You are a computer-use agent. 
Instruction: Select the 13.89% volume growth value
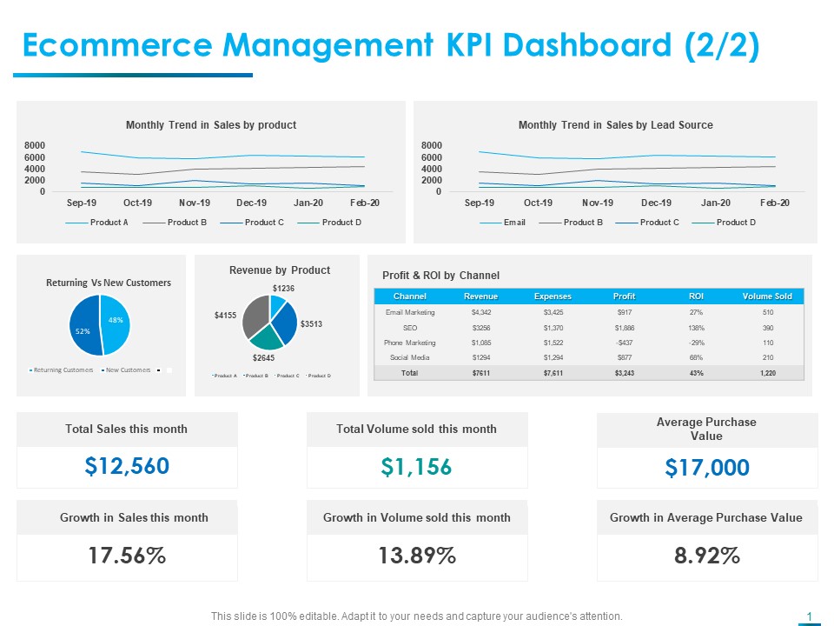pyautogui.click(x=417, y=556)
